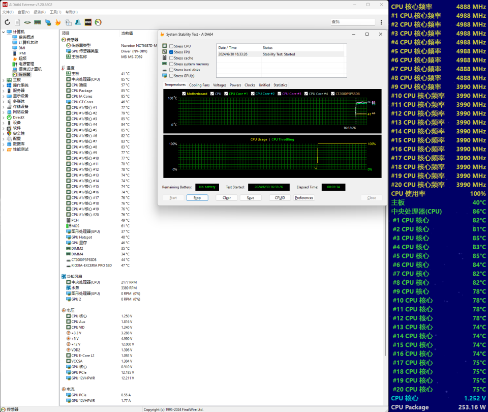Click the Report page toolbar icon

click(x=17, y=22)
